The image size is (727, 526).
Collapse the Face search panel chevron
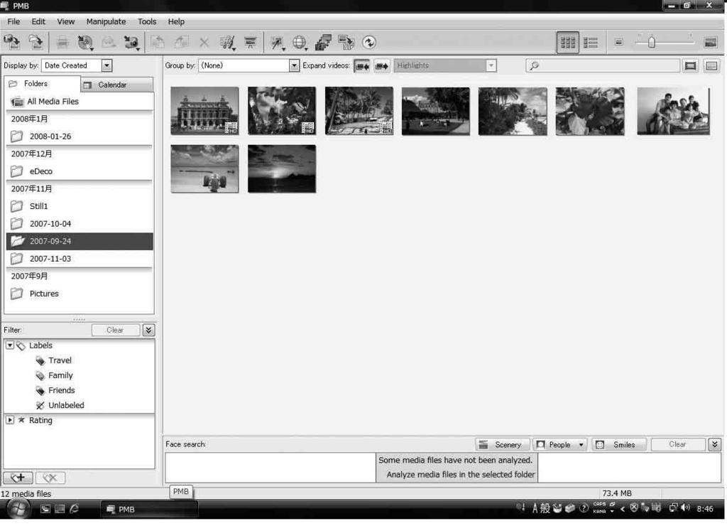coord(714,444)
